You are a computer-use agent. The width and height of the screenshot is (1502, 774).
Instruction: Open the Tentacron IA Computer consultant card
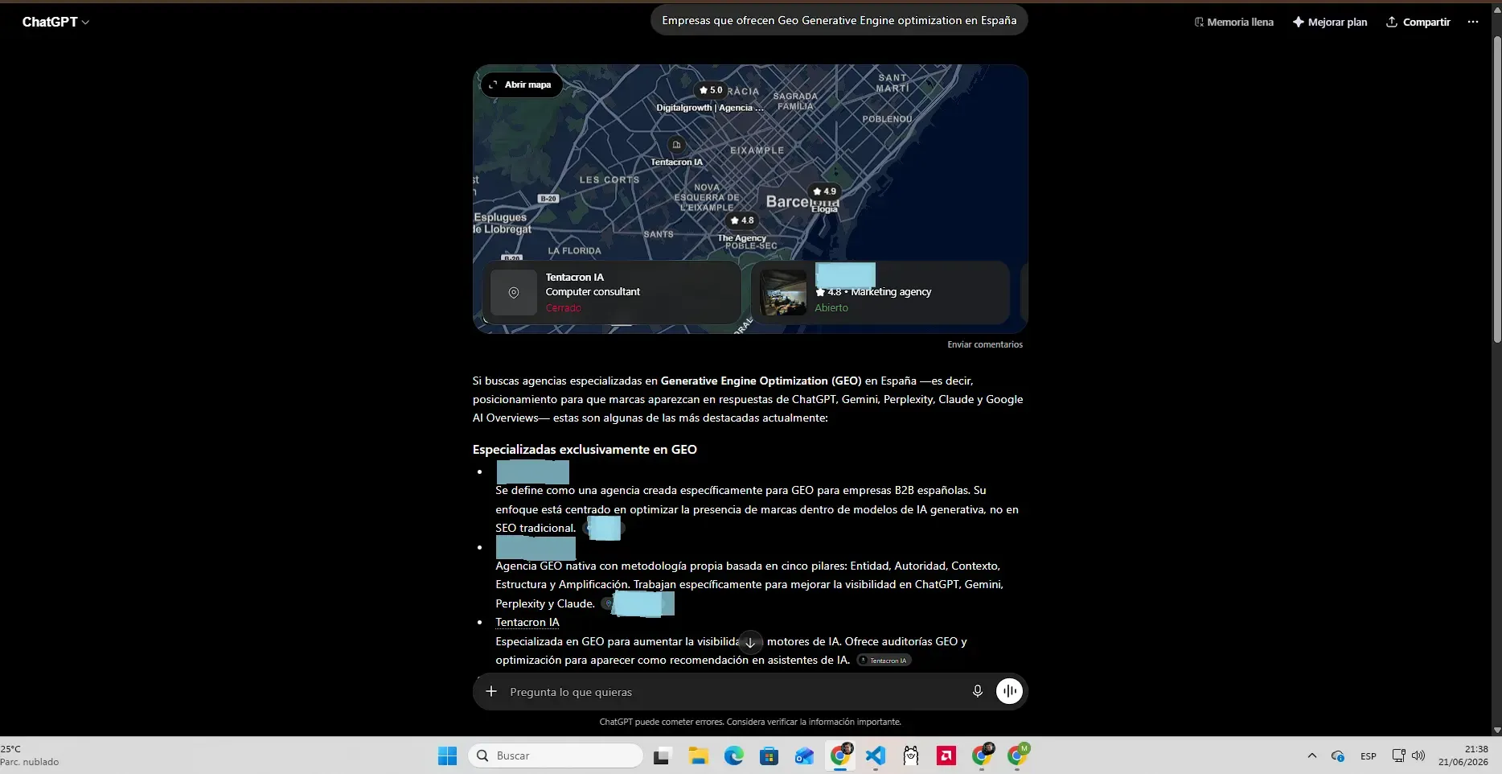[612, 292]
